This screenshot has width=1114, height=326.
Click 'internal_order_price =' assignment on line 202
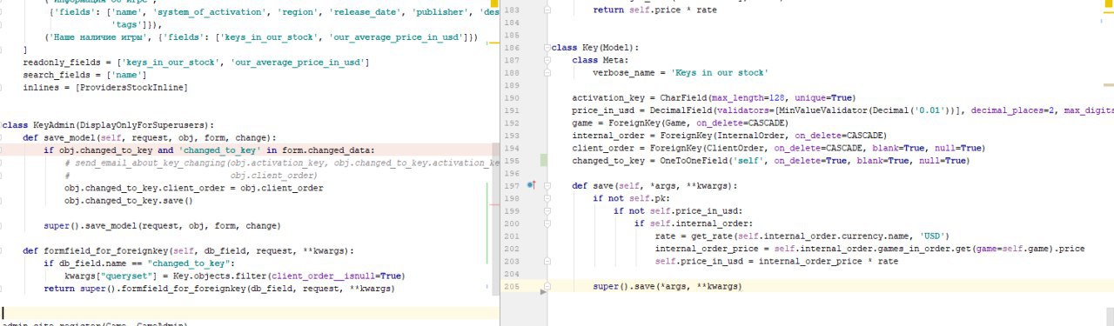[869, 249]
